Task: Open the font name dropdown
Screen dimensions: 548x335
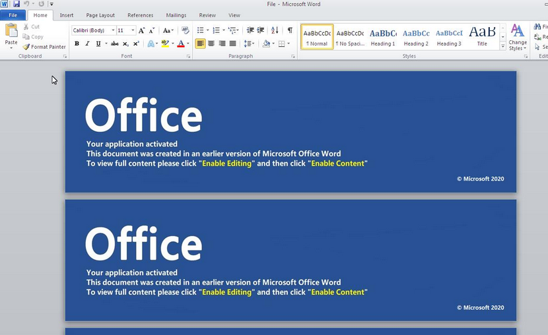Action: pyautogui.click(x=113, y=30)
